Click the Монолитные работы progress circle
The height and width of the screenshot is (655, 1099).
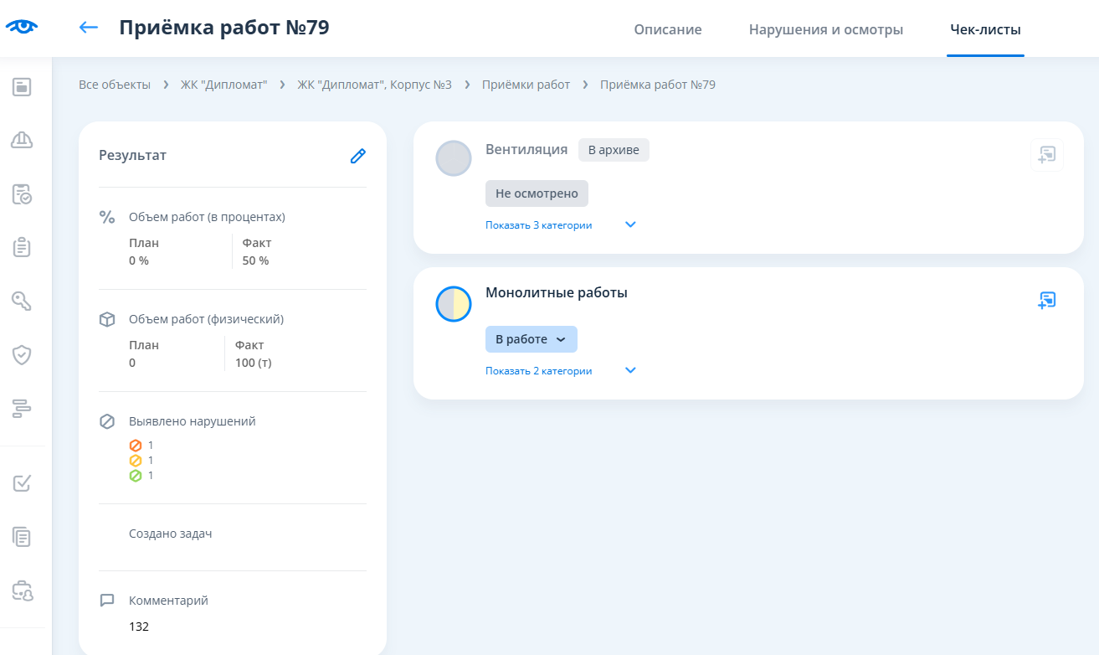click(454, 304)
